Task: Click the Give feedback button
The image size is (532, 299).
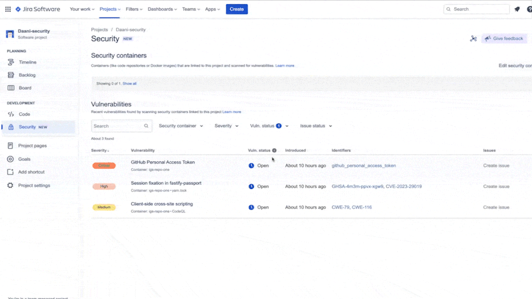Action: point(504,39)
